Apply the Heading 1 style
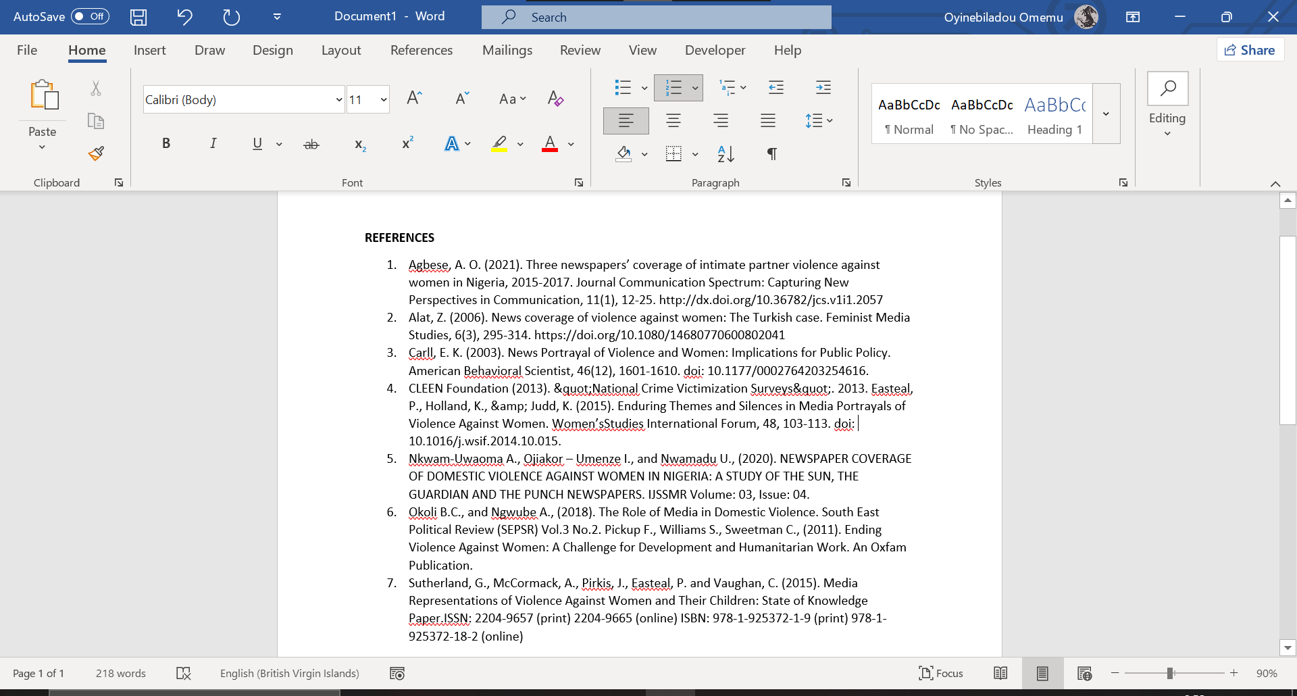The height and width of the screenshot is (696, 1297). 1054,115
